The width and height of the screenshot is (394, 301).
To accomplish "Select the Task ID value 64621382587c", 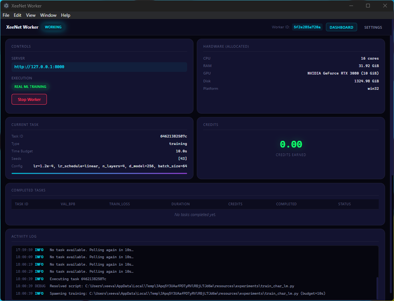I will pyautogui.click(x=173, y=136).
